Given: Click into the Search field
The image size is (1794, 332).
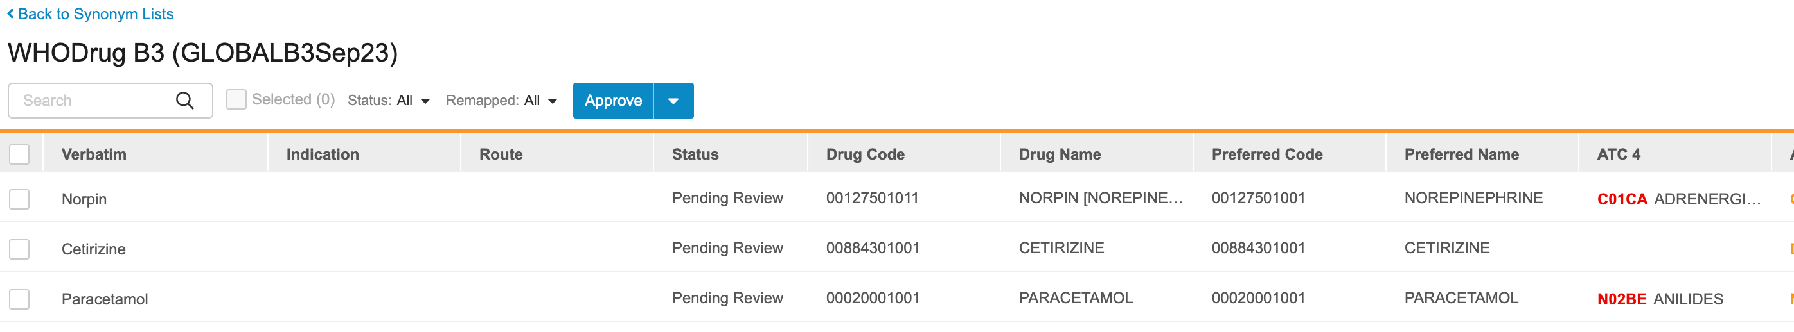Looking at the screenshot, I should (94, 101).
